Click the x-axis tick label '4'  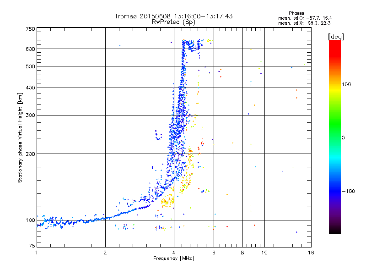pyautogui.click(x=174, y=253)
